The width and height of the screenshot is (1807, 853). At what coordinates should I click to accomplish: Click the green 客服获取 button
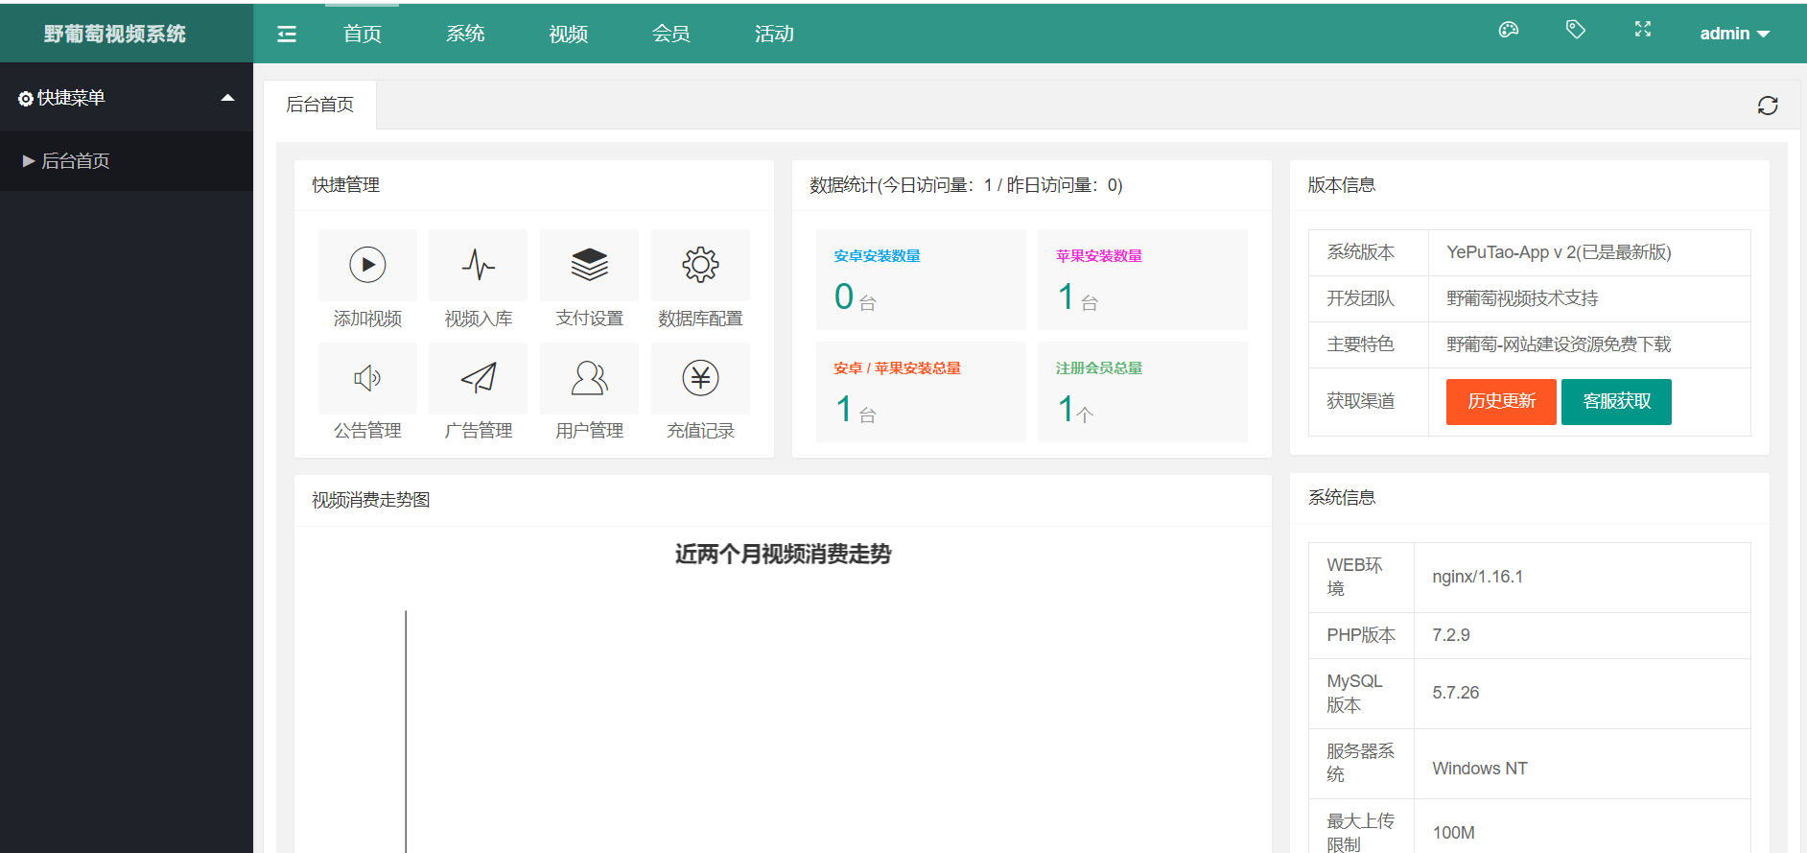click(x=1616, y=401)
